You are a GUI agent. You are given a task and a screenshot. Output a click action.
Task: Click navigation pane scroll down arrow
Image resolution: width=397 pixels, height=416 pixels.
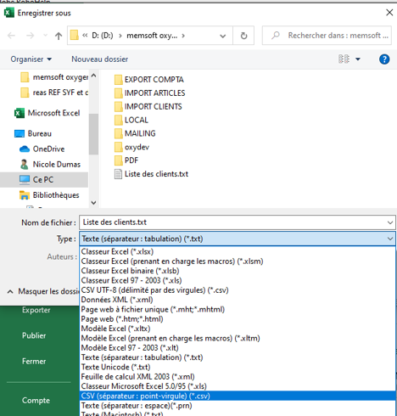[93, 203]
